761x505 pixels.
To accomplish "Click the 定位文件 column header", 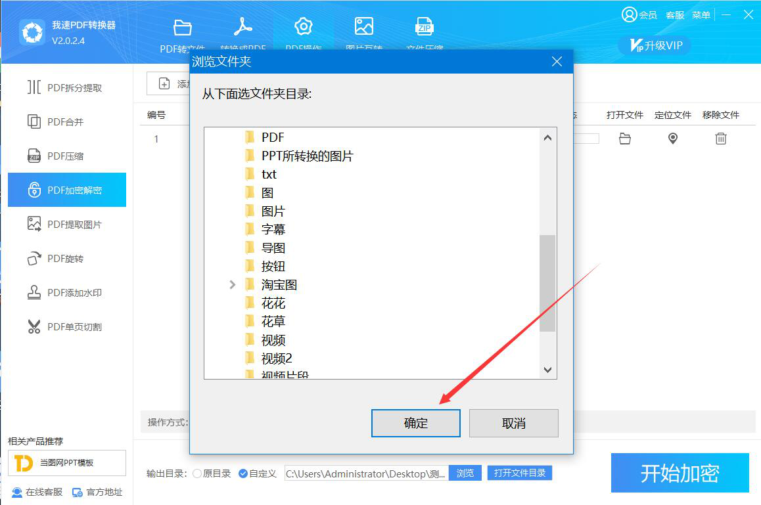I will (x=673, y=115).
